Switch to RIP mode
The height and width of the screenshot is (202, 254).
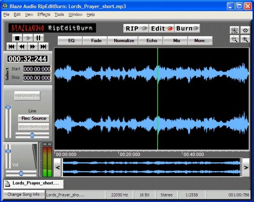(136, 29)
